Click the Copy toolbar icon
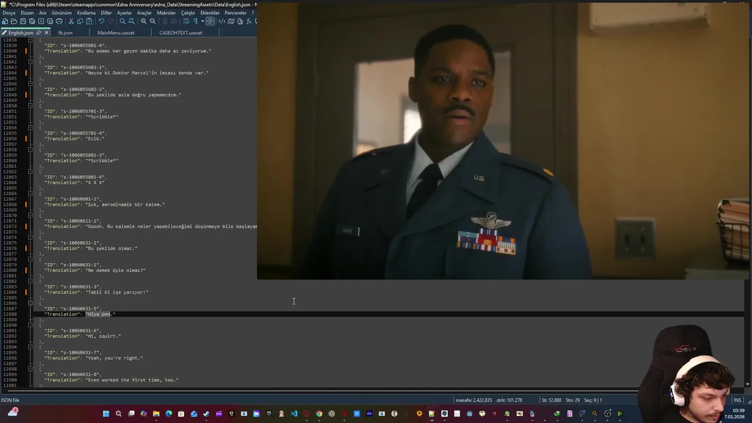This screenshot has width=752, height=423. (x=80, y=21)
